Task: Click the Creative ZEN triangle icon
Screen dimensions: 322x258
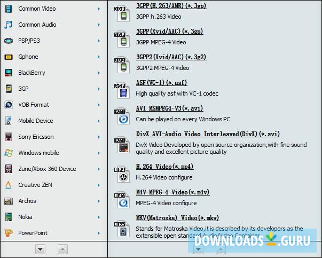Action: pos(9,185)
